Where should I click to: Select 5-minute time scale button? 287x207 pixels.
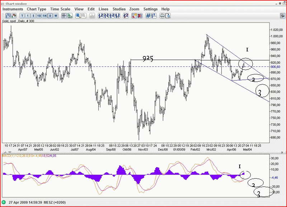pos(33,16)
